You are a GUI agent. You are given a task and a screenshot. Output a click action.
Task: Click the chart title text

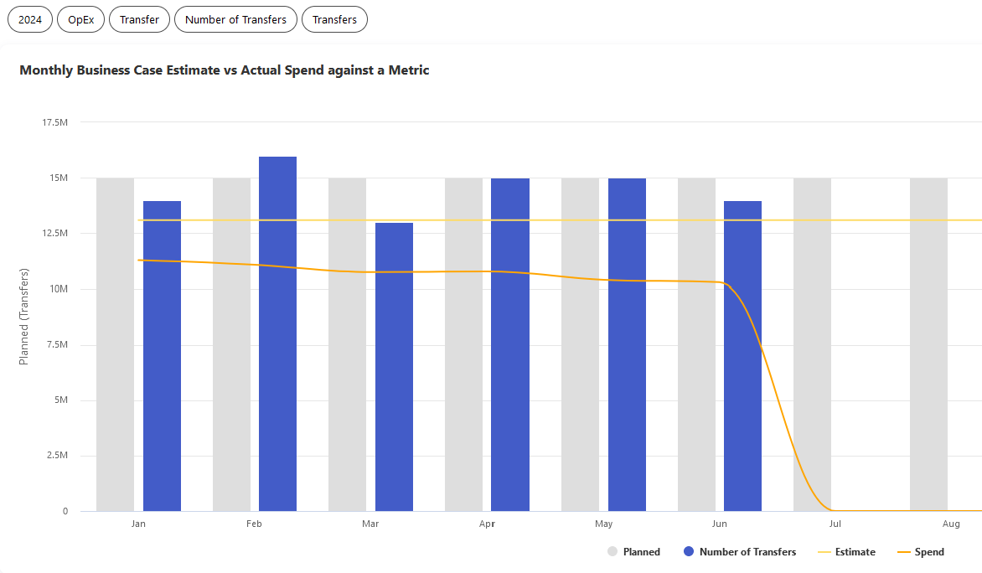click(224, 70)
